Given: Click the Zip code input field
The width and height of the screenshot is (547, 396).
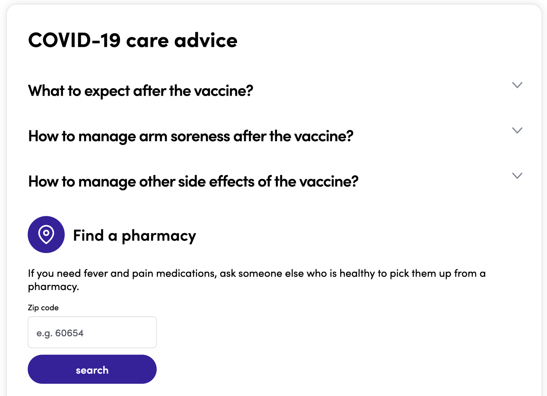Looking at the screenshot, I should tap(92, 332).
